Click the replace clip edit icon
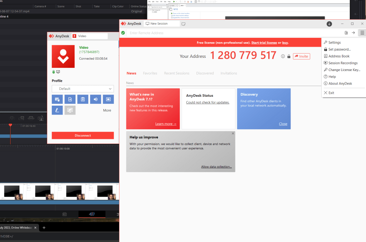This screenshot has height=242, width=366. (x=31, y=118)
